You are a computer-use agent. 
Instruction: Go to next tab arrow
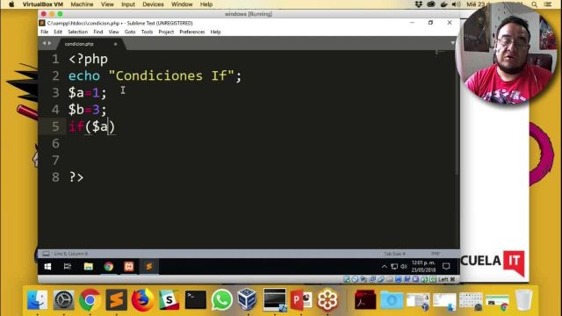pos(49,43)
